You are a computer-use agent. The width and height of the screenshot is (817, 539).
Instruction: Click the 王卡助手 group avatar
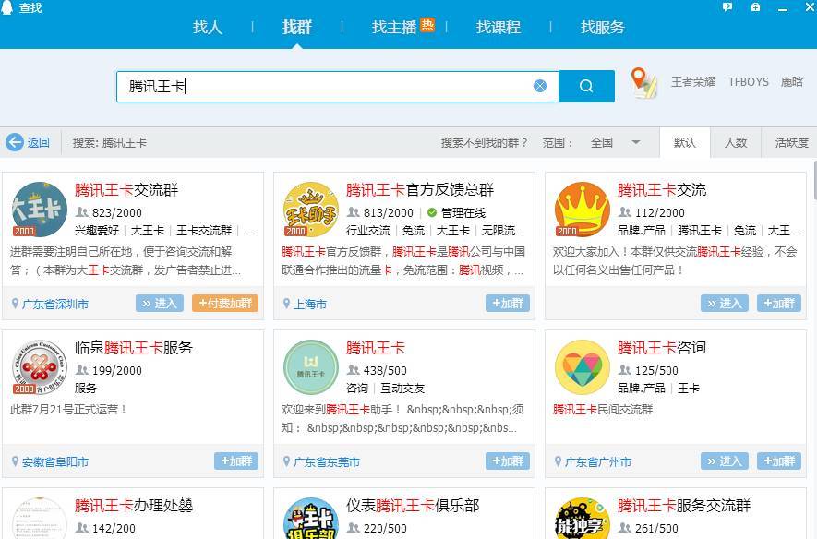[310, 210]
